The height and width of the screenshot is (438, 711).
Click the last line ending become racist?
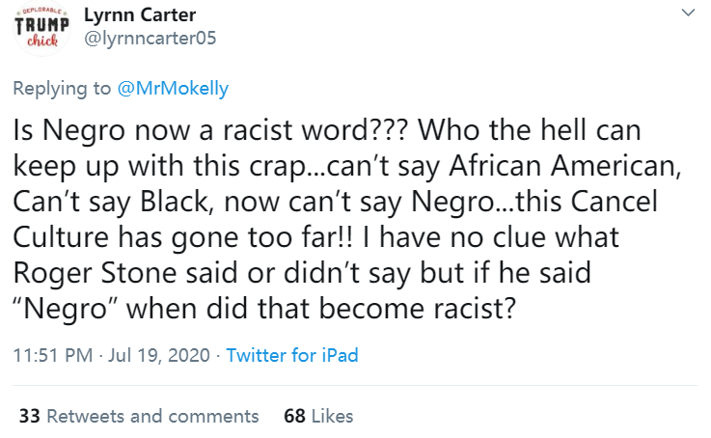[x=264, y=309]
